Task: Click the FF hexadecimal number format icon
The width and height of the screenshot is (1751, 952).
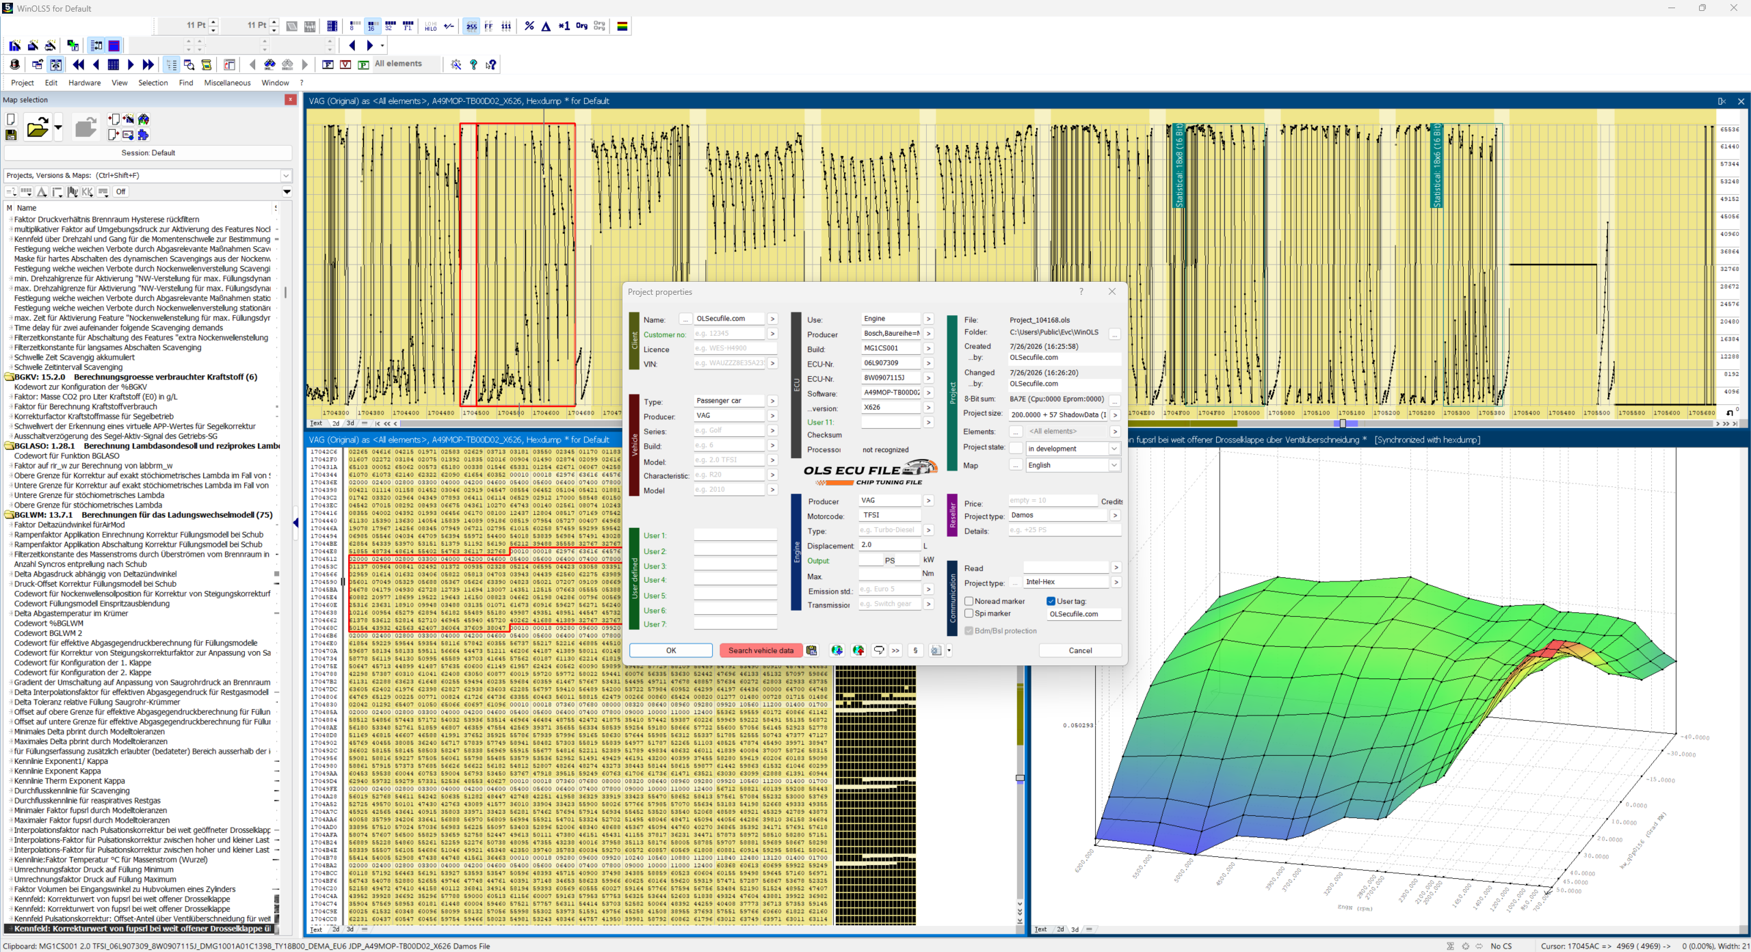Action: [x=488, y=26]
